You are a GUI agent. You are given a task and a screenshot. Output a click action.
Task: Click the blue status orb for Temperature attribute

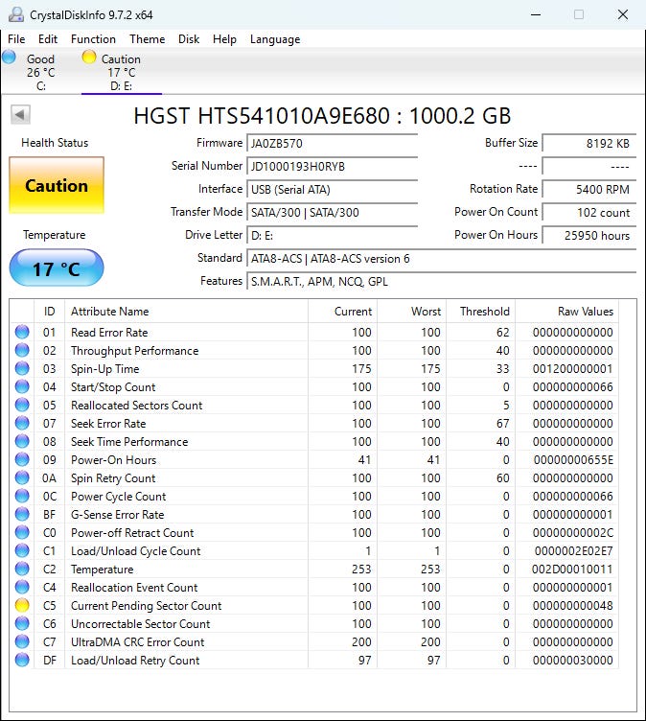coord(22,570)
